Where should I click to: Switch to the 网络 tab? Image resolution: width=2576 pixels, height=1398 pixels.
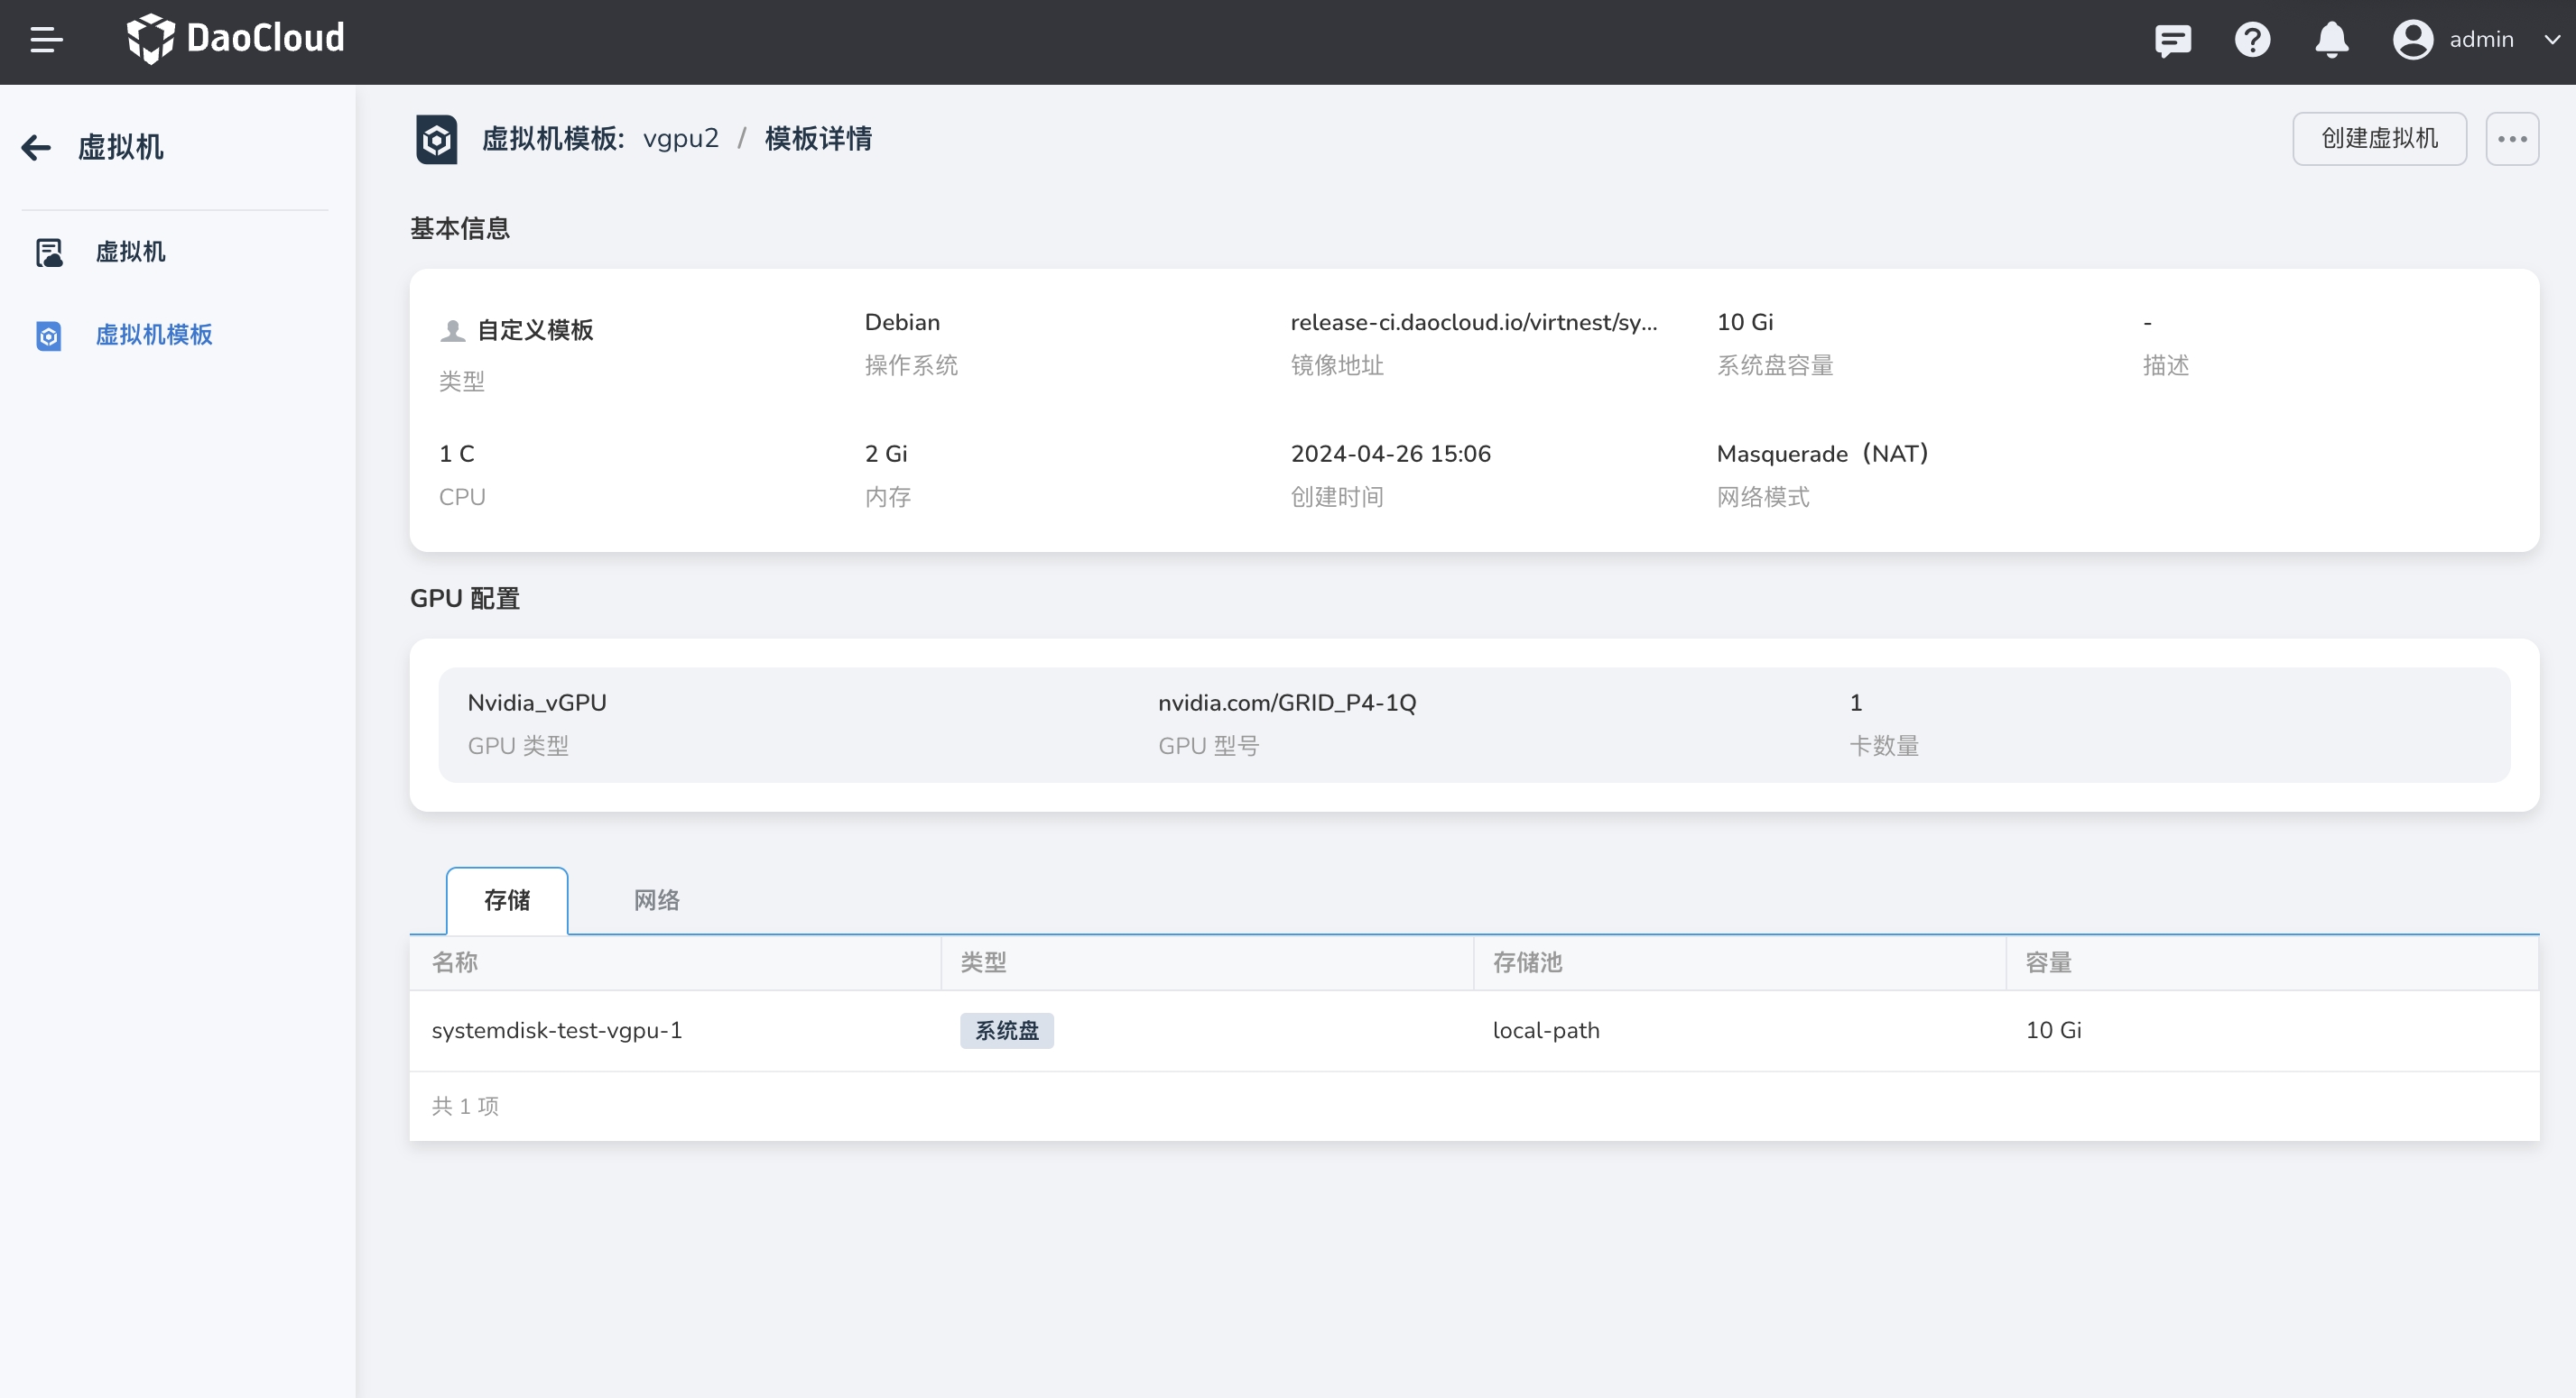click(656, 900)
